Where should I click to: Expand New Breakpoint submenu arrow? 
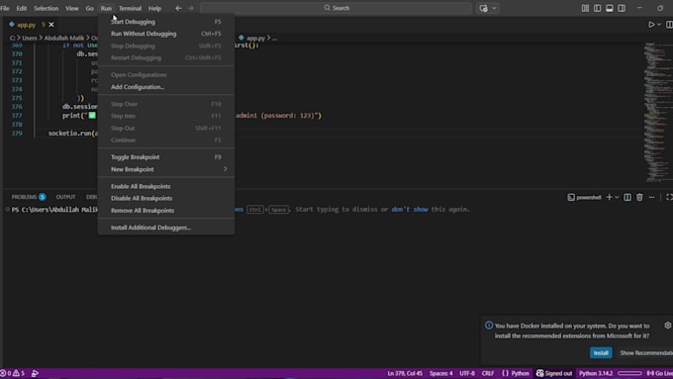(225, 169)
